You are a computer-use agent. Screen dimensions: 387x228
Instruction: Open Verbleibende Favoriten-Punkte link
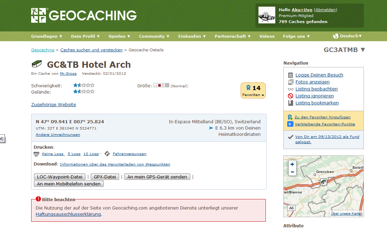point(325,124)
